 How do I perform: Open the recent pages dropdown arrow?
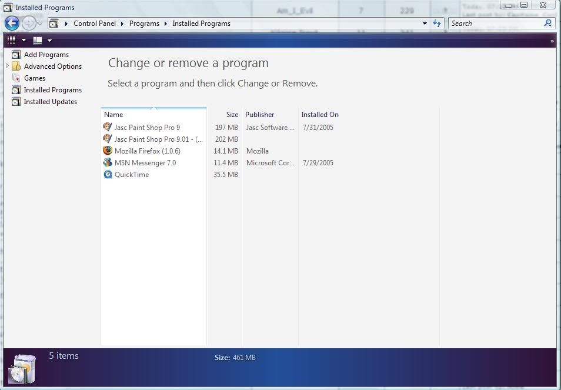tap(40, 24)
